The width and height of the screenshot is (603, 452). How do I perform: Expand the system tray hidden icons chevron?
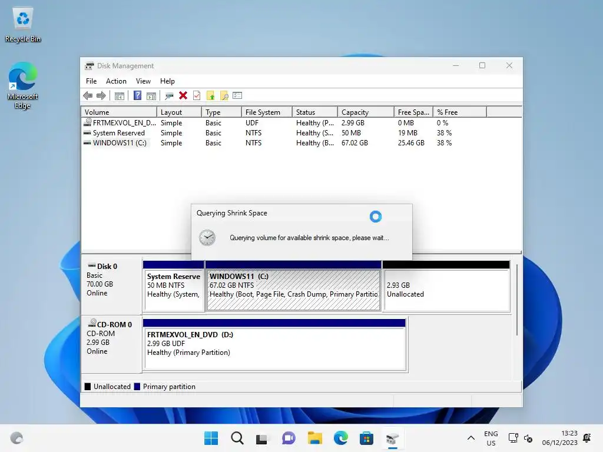click(471, 438)
